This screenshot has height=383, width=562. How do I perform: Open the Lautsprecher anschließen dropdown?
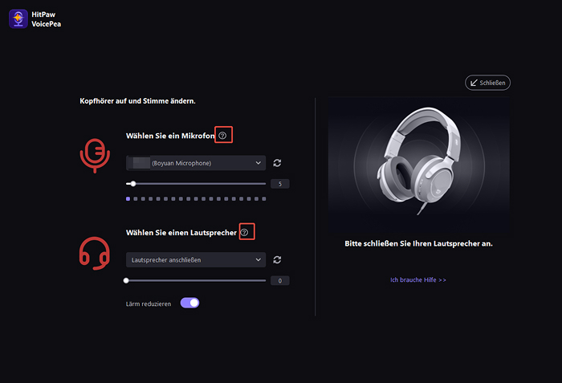[195, 259]
